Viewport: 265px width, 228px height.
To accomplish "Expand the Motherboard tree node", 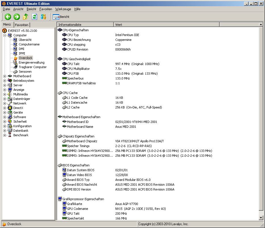I will pyautogui.click(x=5, y=76).
